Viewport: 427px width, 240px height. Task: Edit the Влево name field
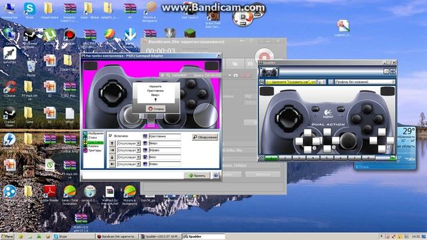coord(165,165)
